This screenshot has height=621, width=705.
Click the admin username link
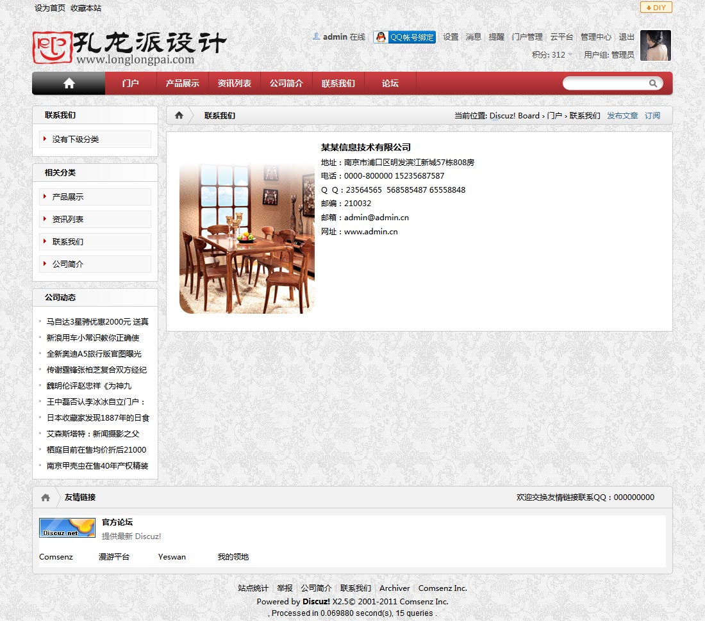click(x=335, y=37)
